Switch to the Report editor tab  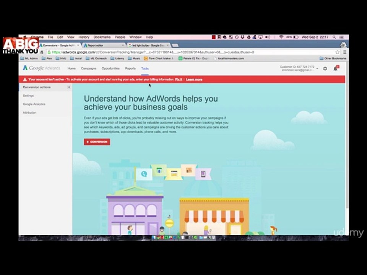click(x=104, y=45)
